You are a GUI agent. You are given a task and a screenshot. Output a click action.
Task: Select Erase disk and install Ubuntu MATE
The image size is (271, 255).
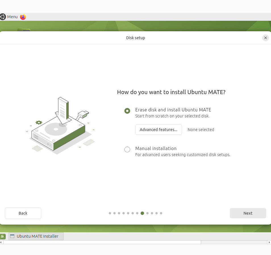pyautogui.click(x=127, y=111)
